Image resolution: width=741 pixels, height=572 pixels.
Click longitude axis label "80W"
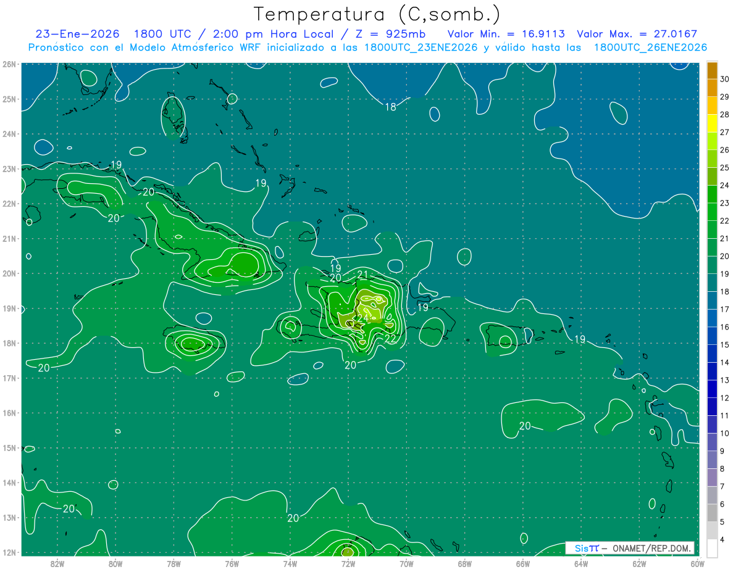coord(115,563)
